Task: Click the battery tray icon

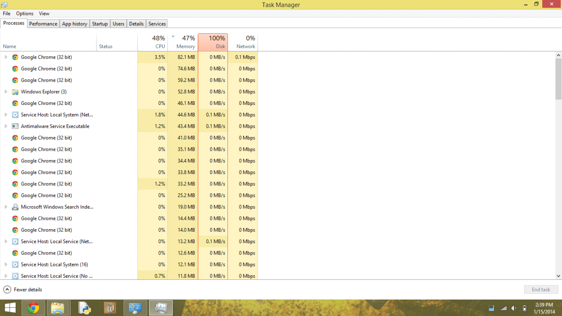Action: point(525,308)
